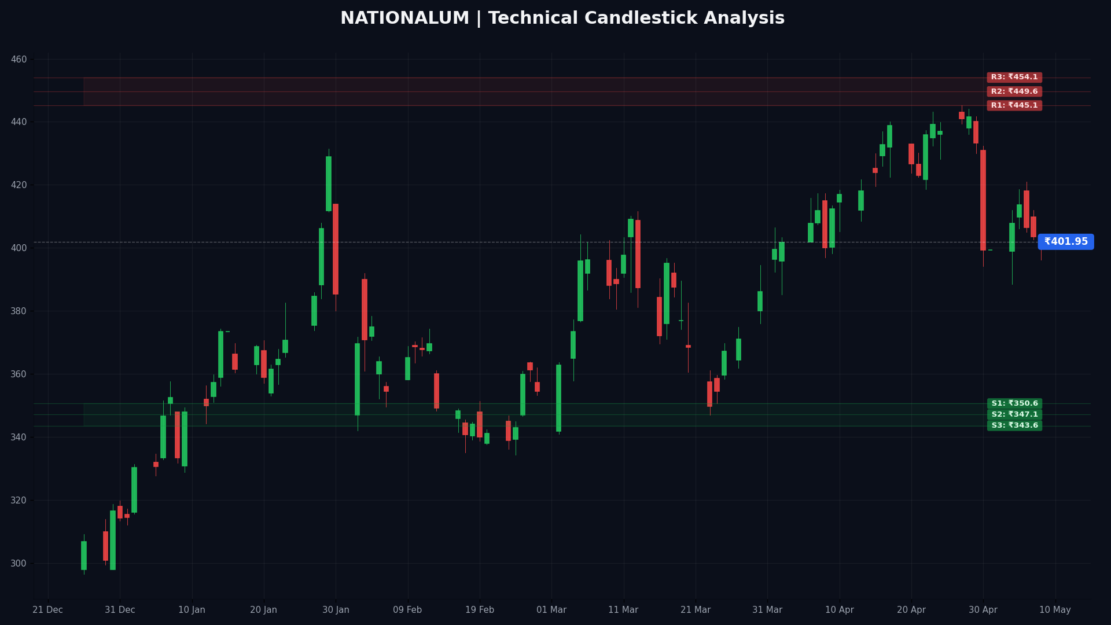Click the 440 price axis label
Viewport: 1111px width, 625px height.
point(19,122)
